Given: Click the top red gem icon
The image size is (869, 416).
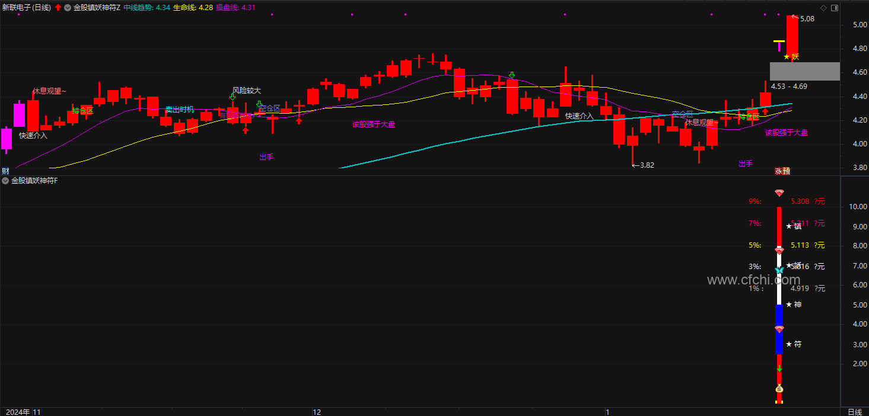Looking at the screenshot, I should point(779,193).
